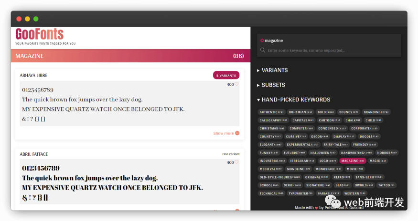Click the Show more ellipsis icon

pos(237,133)
